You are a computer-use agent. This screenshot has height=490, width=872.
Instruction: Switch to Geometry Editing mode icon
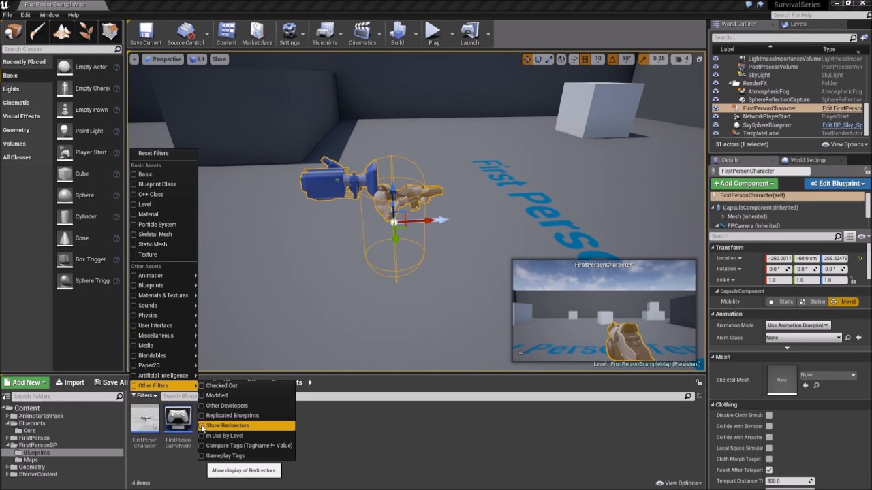point(110,31)
